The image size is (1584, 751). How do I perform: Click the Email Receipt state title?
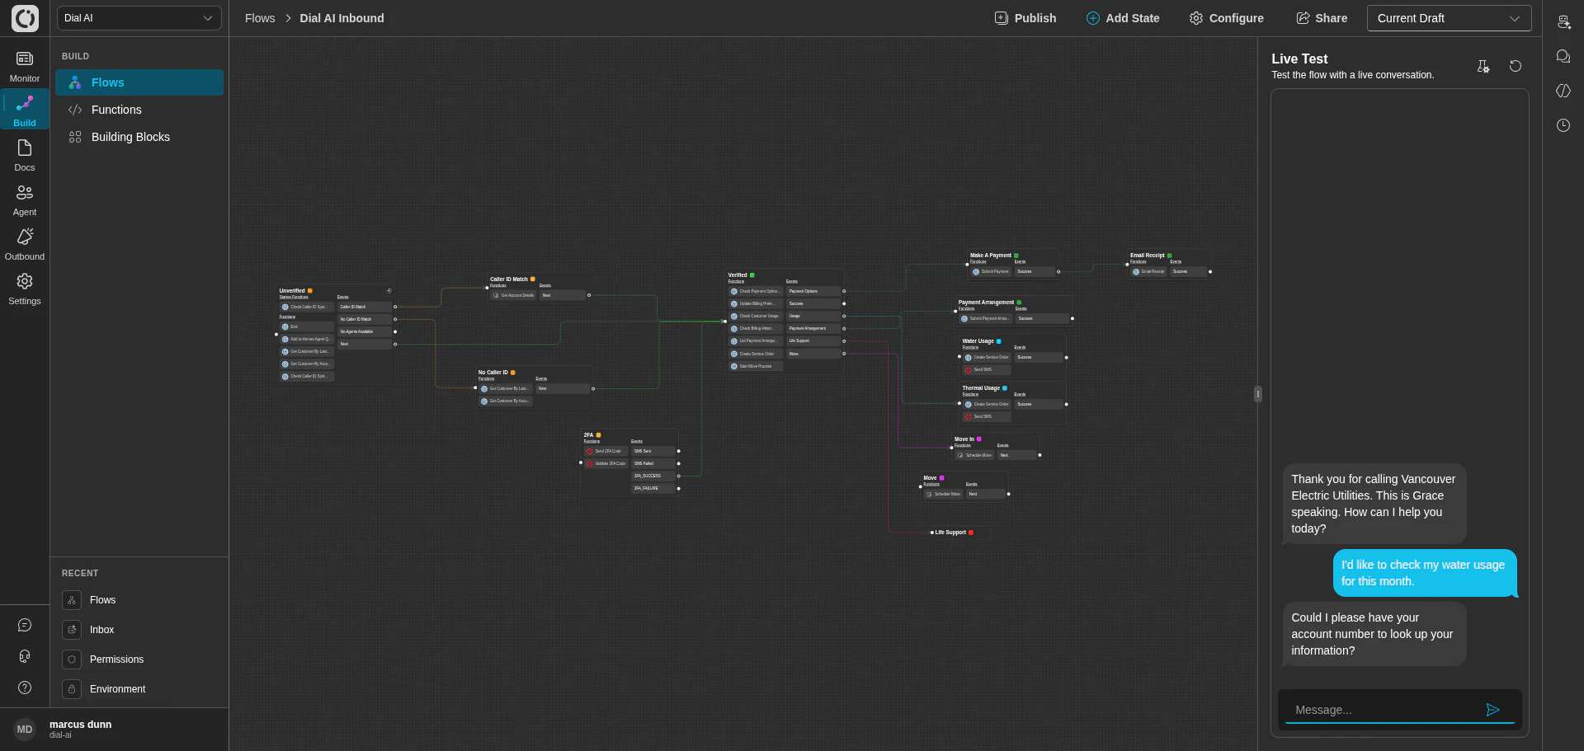(x=1148, y=256)
